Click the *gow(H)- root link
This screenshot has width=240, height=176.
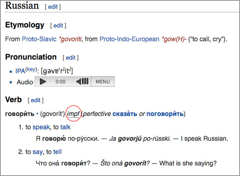point(175,39)
